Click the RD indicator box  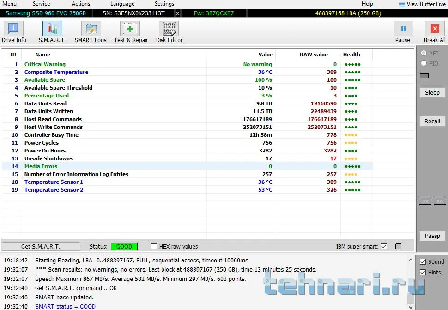tap(440, 202)
